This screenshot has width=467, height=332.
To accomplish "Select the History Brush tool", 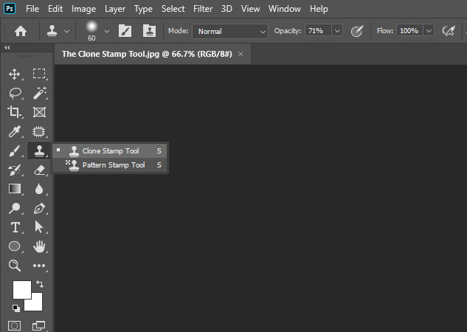I will pos(15,170).
